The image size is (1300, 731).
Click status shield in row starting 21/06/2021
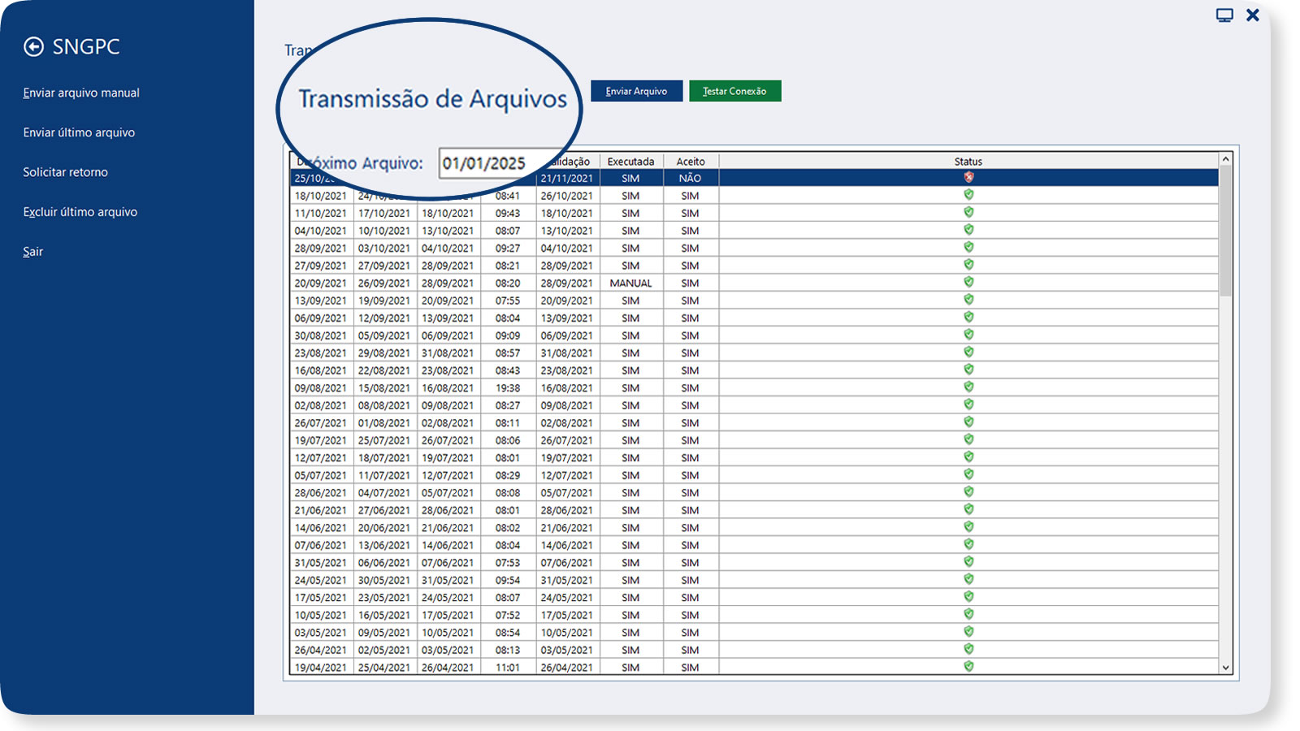(x=968, y=509)
